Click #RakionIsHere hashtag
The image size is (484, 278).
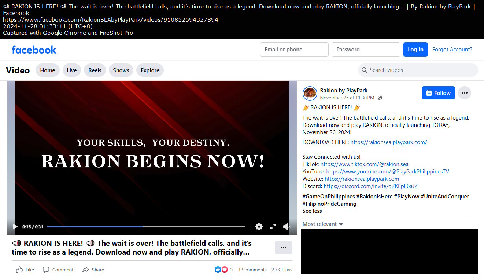pos(374,197)
